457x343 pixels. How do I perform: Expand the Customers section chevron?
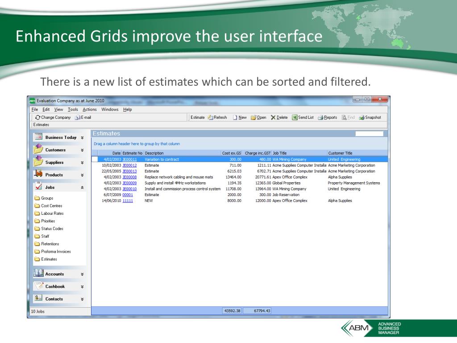tap(83, 150)
